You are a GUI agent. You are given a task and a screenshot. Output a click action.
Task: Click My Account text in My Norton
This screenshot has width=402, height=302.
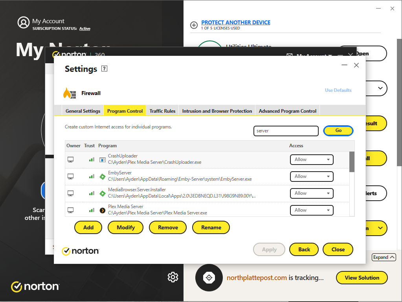click(48, 21)
